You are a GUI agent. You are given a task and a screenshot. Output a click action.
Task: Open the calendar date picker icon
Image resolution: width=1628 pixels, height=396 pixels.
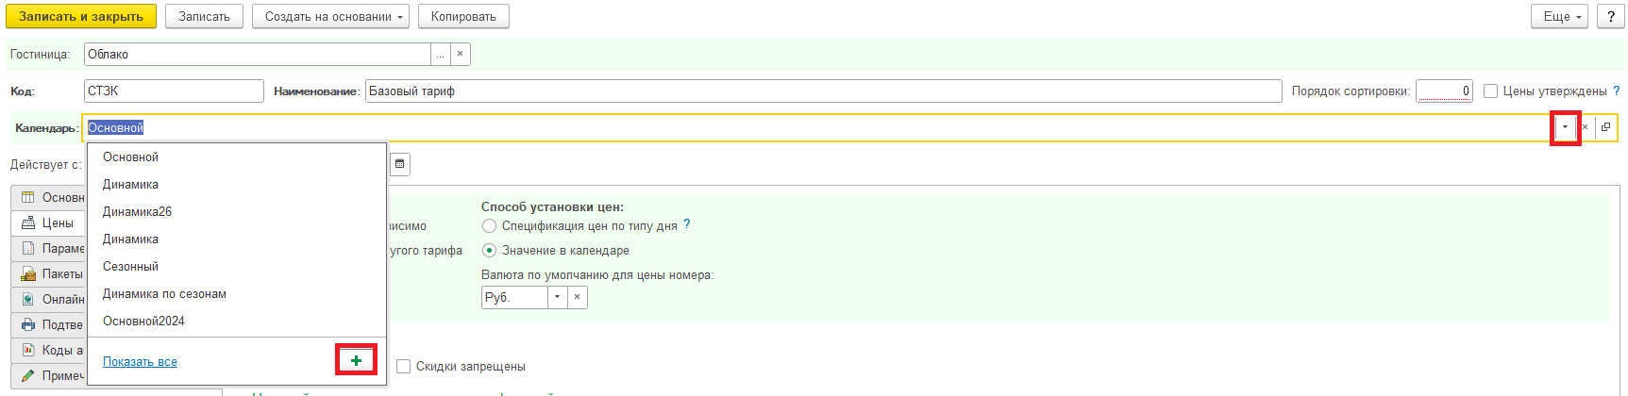coord(400,164)
